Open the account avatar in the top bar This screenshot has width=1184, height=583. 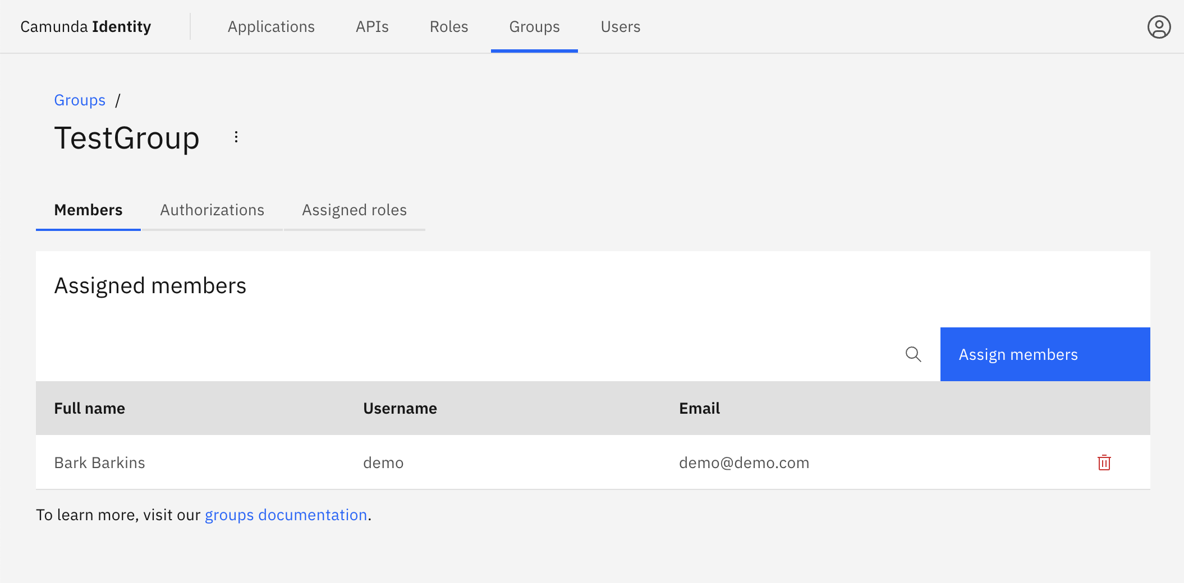click(1159, 26)
